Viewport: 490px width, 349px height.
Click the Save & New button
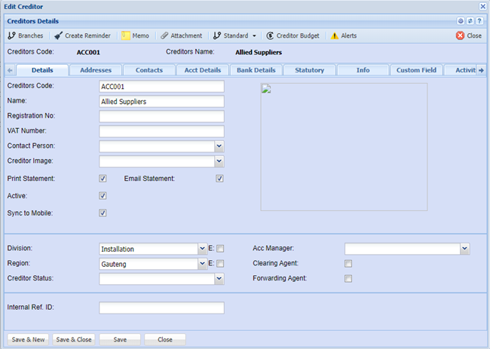tap(29, 339)
